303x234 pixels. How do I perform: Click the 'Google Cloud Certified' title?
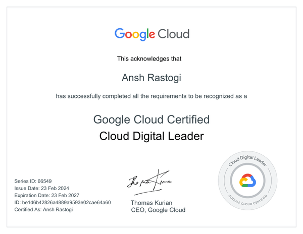(x=151, y=120)
